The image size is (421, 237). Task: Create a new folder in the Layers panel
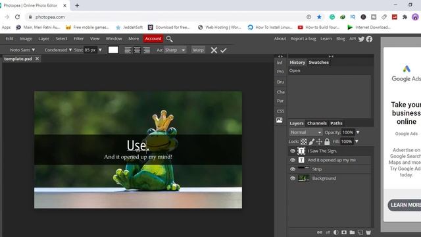[x=352, y=232]
